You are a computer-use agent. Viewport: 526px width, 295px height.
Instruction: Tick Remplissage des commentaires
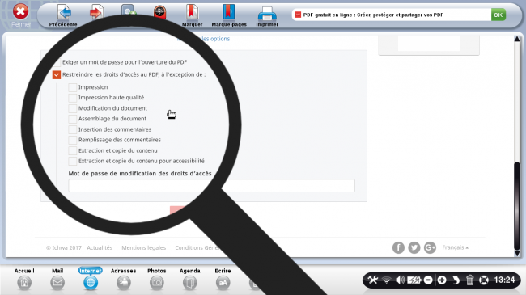(73, 140)
